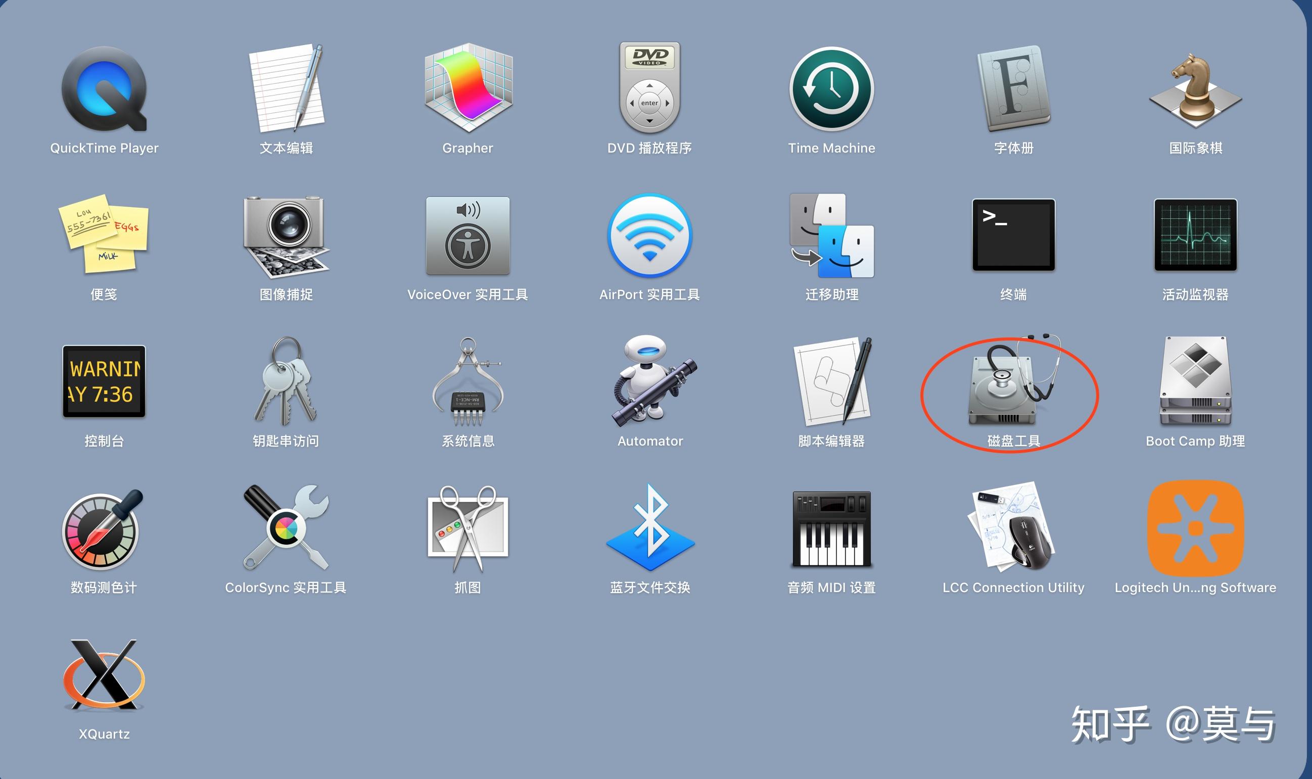Viewport: 1312px width, 779px height.
Task: Launch 脚本编辑器 Script Editor icon
Action: (x=833, y=381)
